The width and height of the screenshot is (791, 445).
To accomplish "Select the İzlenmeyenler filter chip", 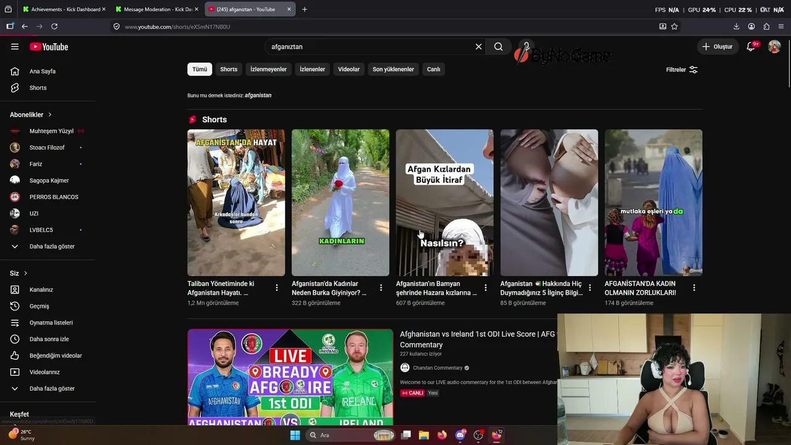I will 268,69.
